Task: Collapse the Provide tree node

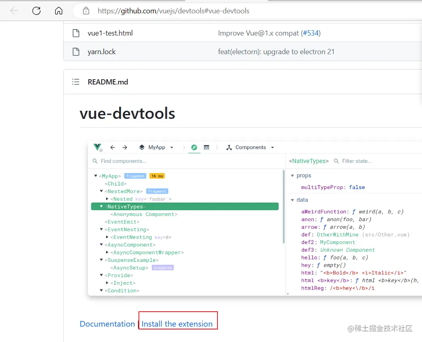Action: [x=101, y=275]
